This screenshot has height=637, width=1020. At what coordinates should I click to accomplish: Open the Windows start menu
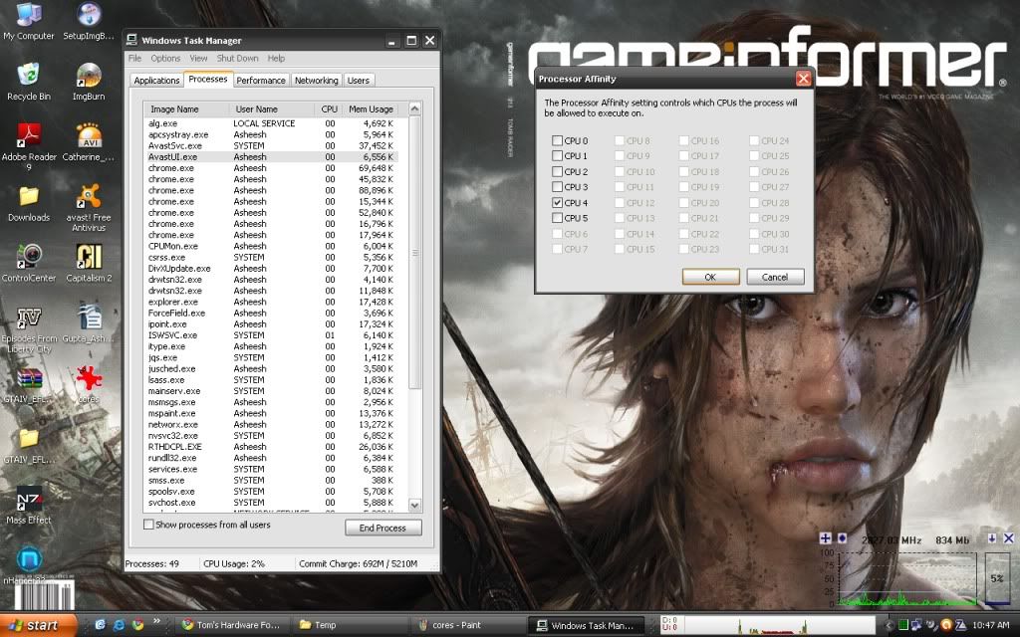[38, 625]
